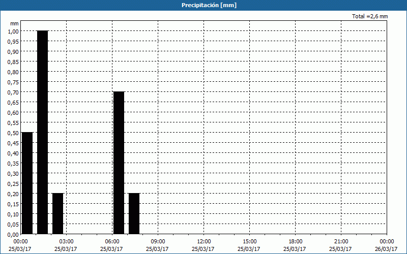Screen dimensions: 407x254
Task: Click the 0,70 mm bar at 06:00
Action: [119, 163]
